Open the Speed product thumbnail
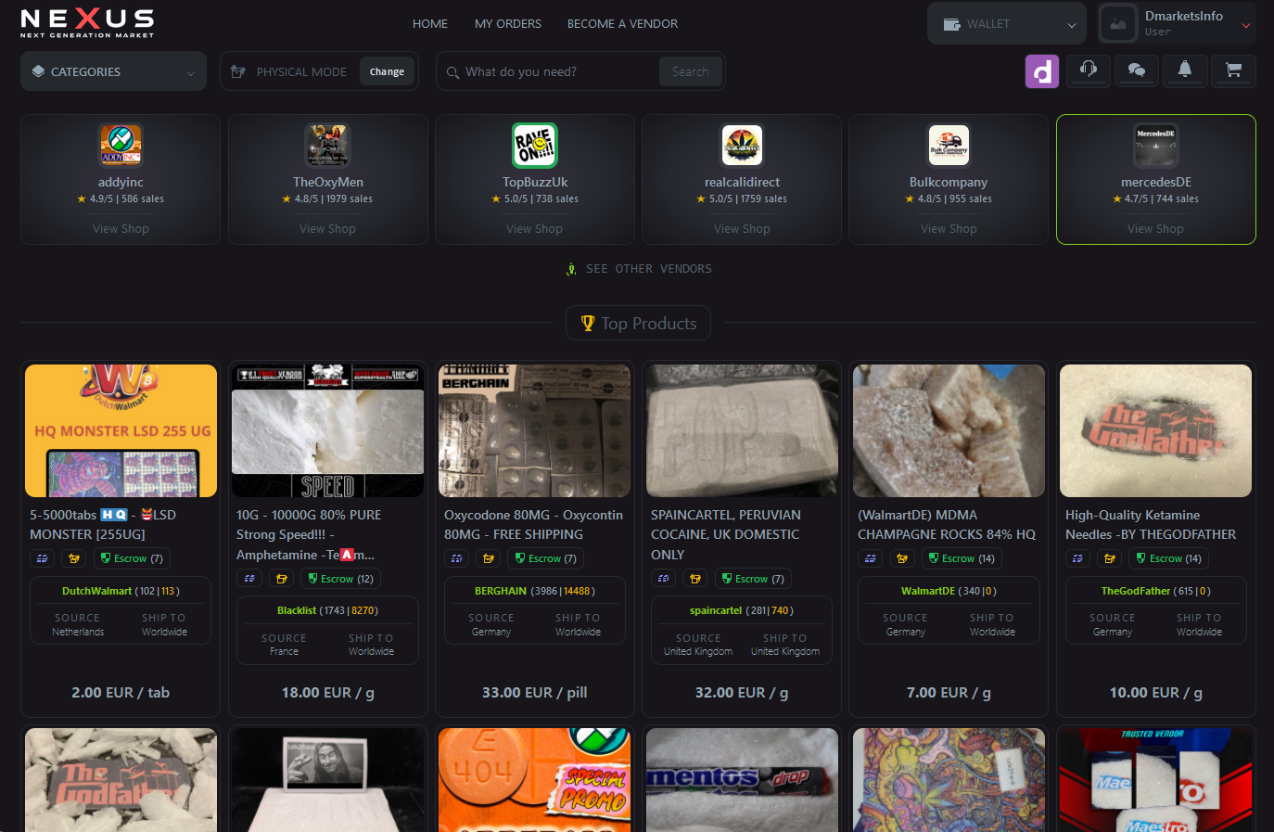Viewport: 1274px width, 832px height. tap(327, 430)
